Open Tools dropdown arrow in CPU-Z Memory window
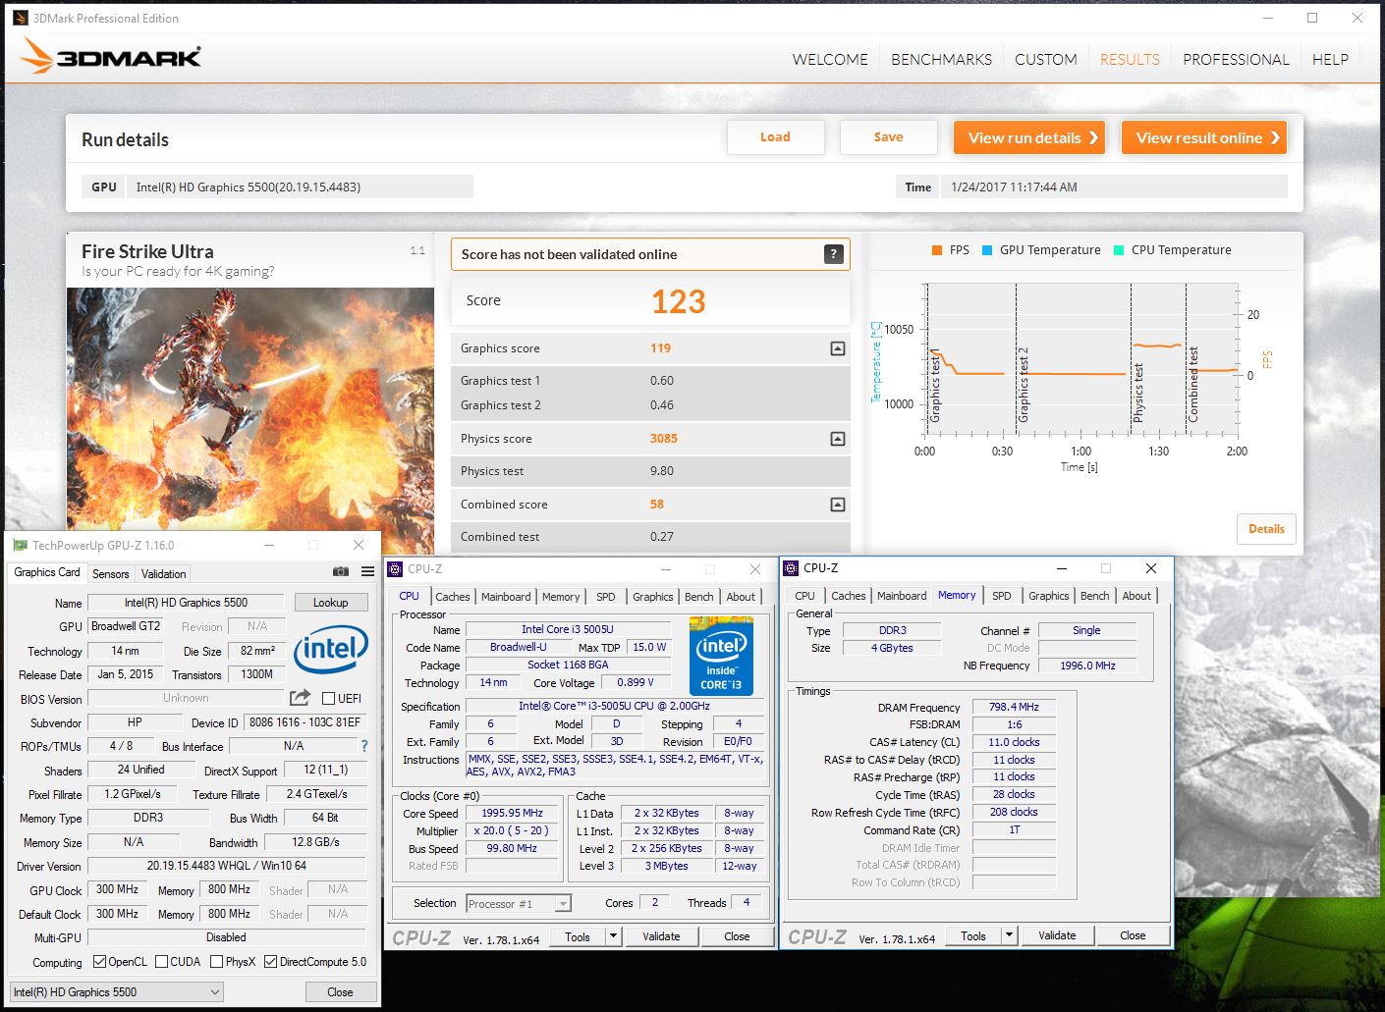The height and width of the screenshot is (1012, 1385). coord(1009,935)
